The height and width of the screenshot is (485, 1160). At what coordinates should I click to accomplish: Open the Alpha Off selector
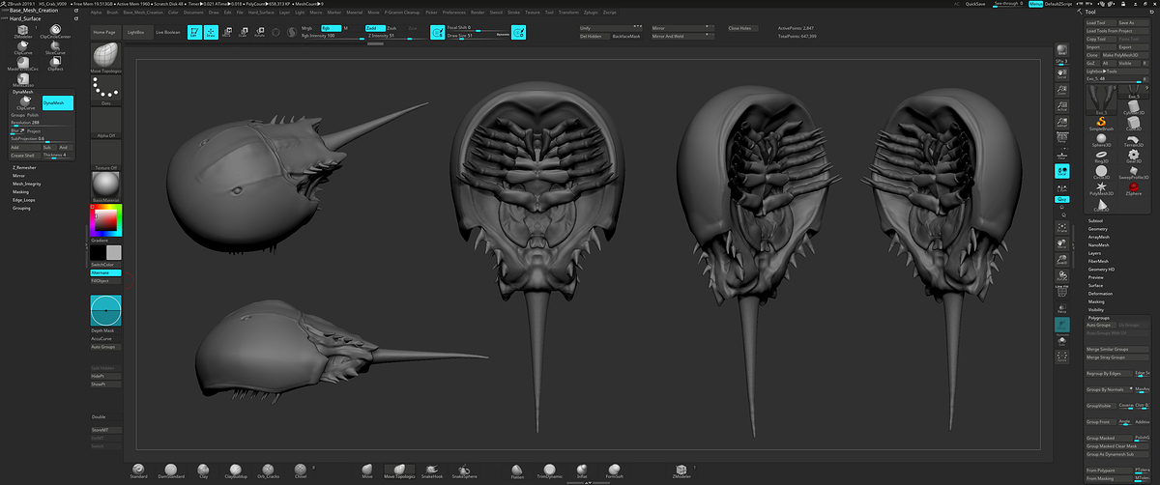(x=103, y=124)
